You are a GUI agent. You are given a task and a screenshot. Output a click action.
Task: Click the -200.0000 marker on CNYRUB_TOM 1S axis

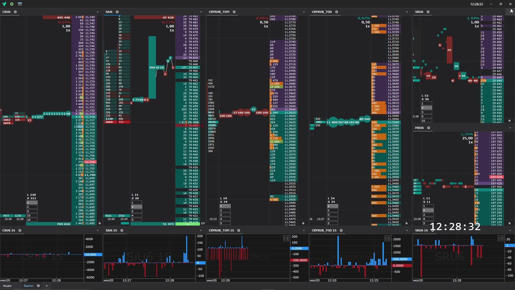tap(299, 260)
